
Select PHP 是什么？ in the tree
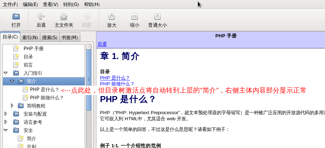[45, 89]
